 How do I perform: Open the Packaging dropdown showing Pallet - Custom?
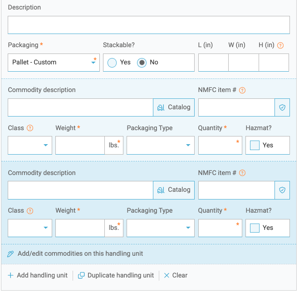coord(54,63)
